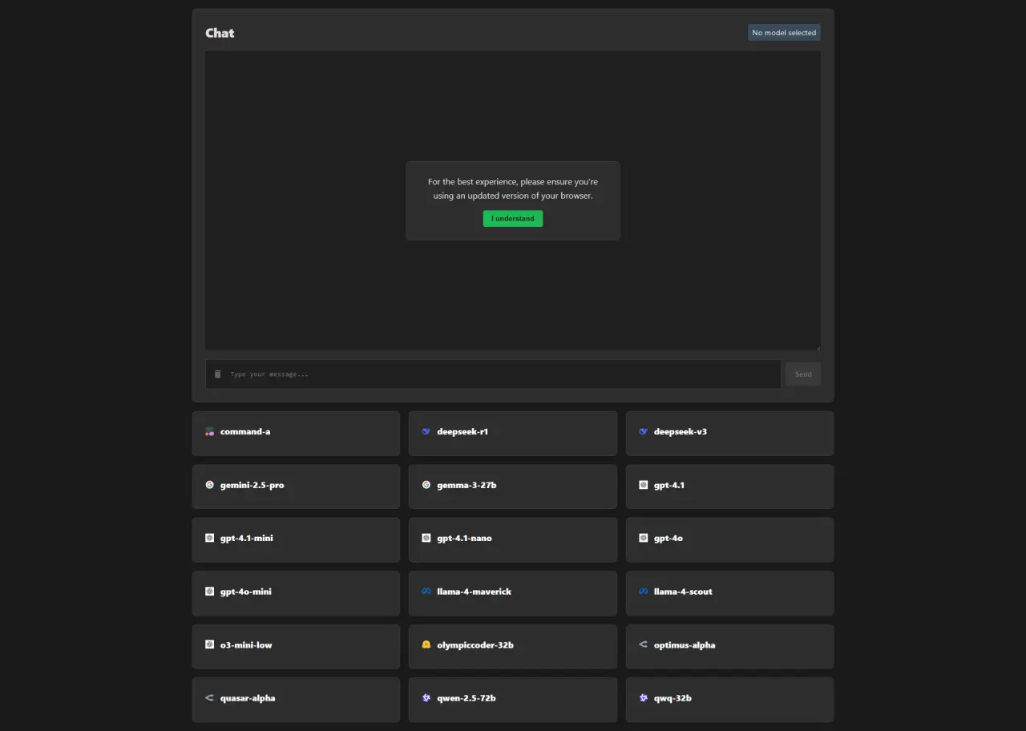1026x731 pixels.
Task: Click the Meta logo next to llama-4-scout
Action: 643,592
